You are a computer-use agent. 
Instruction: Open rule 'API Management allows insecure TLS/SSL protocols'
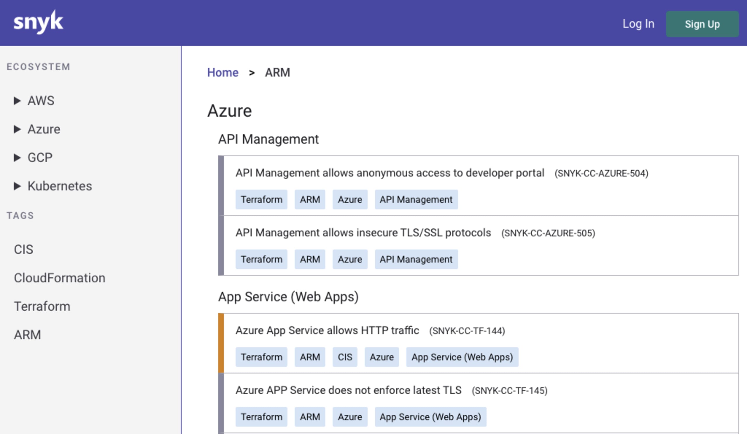coord(363,233)
